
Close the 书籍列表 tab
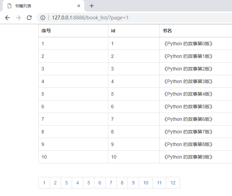click(x=79, y=6)
